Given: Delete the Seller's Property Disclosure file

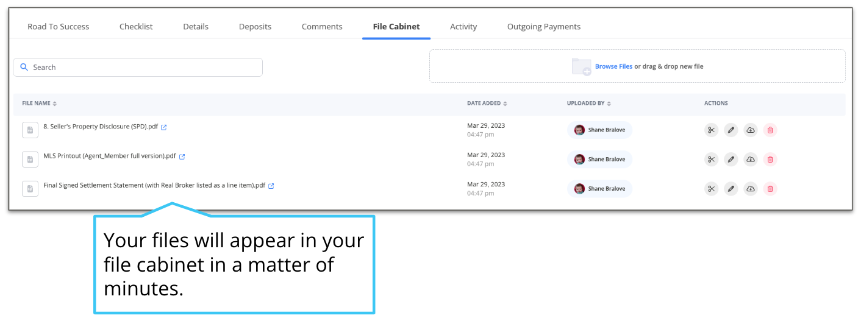Looking at the screenshot, I should click(770, 130).
